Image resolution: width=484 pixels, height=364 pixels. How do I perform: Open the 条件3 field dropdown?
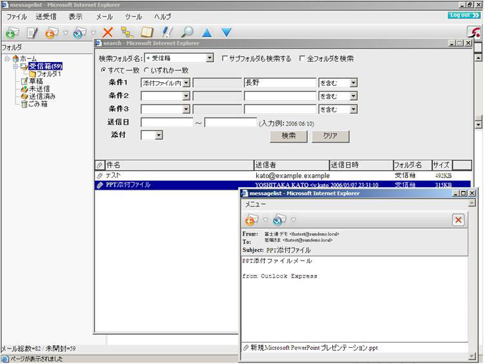186,109
